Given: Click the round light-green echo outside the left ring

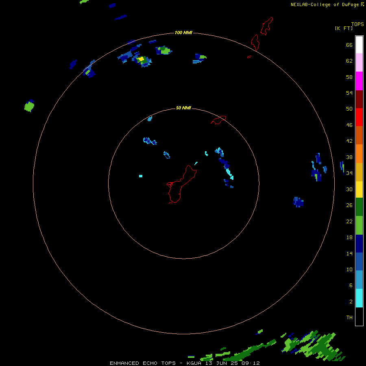Looking at the screenshot, I should pos(29,106).
